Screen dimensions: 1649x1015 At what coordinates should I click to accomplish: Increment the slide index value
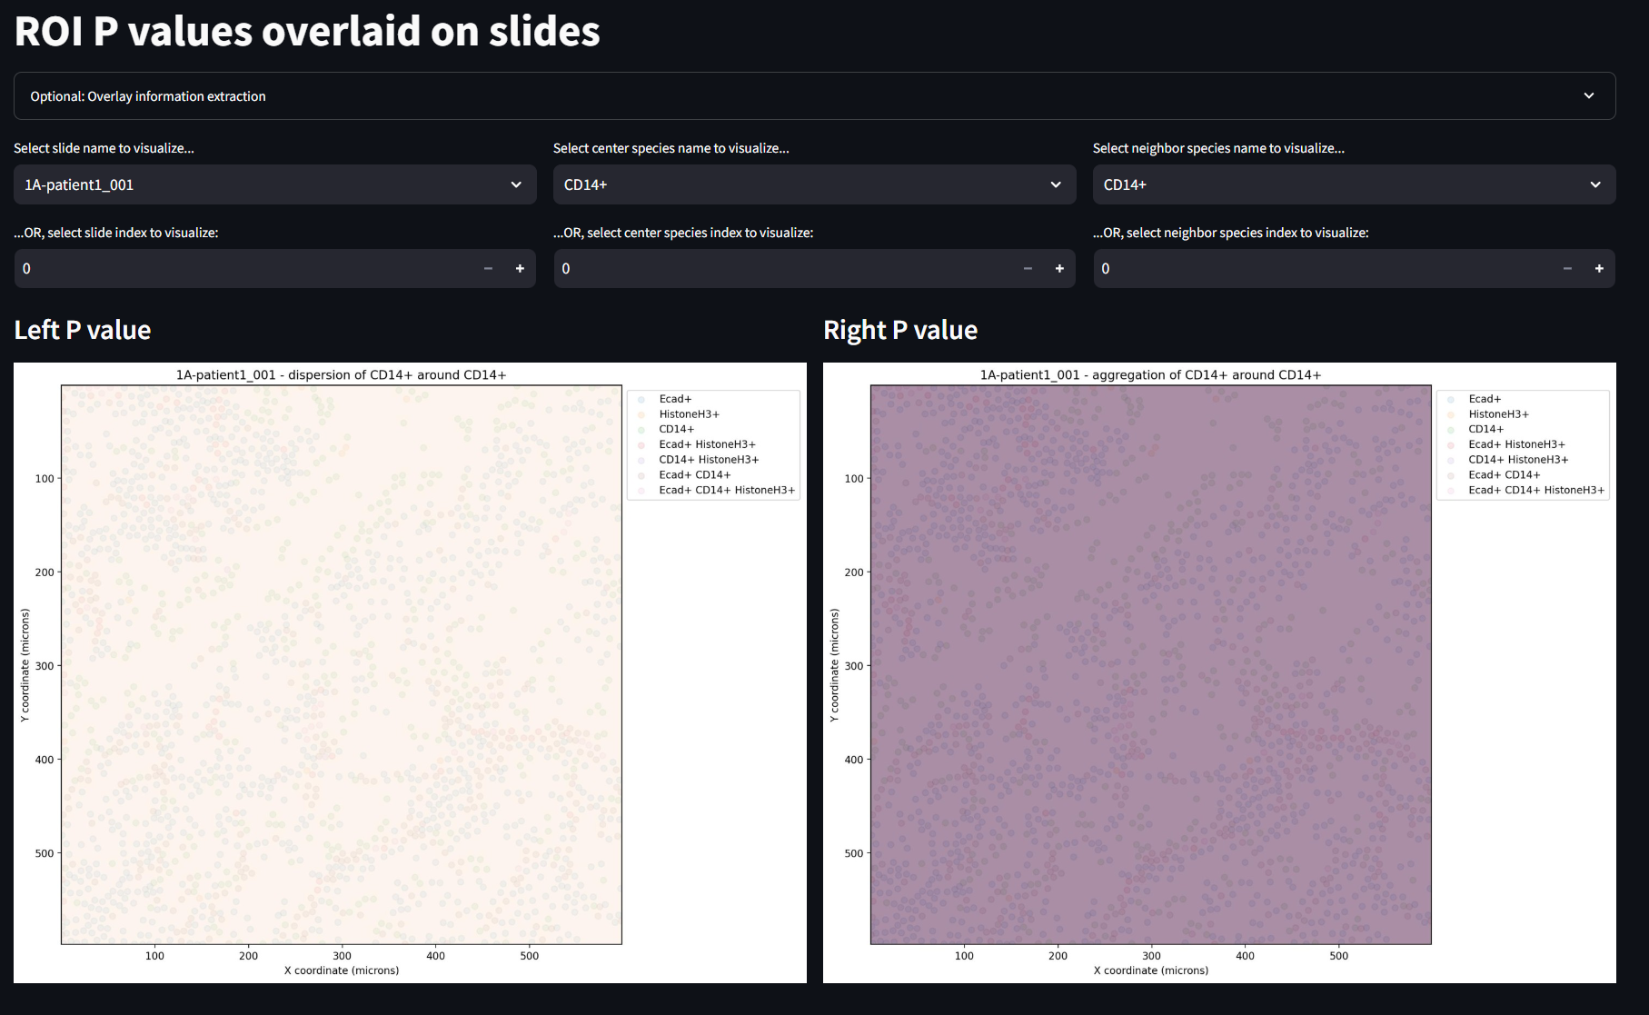point(520,269)
